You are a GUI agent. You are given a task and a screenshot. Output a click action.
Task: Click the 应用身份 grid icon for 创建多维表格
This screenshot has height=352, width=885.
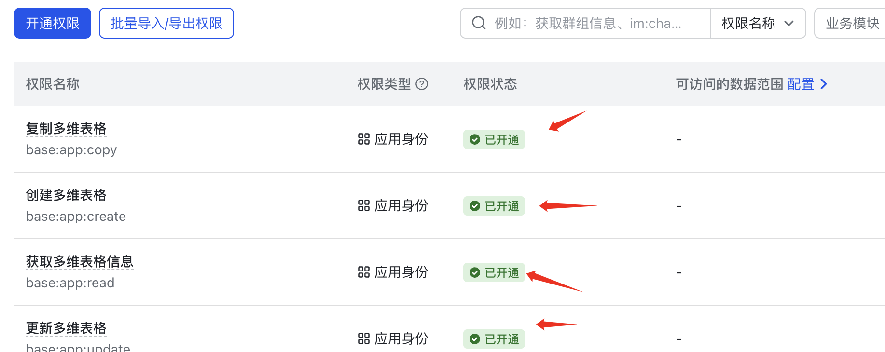click(x=363, y=206)
